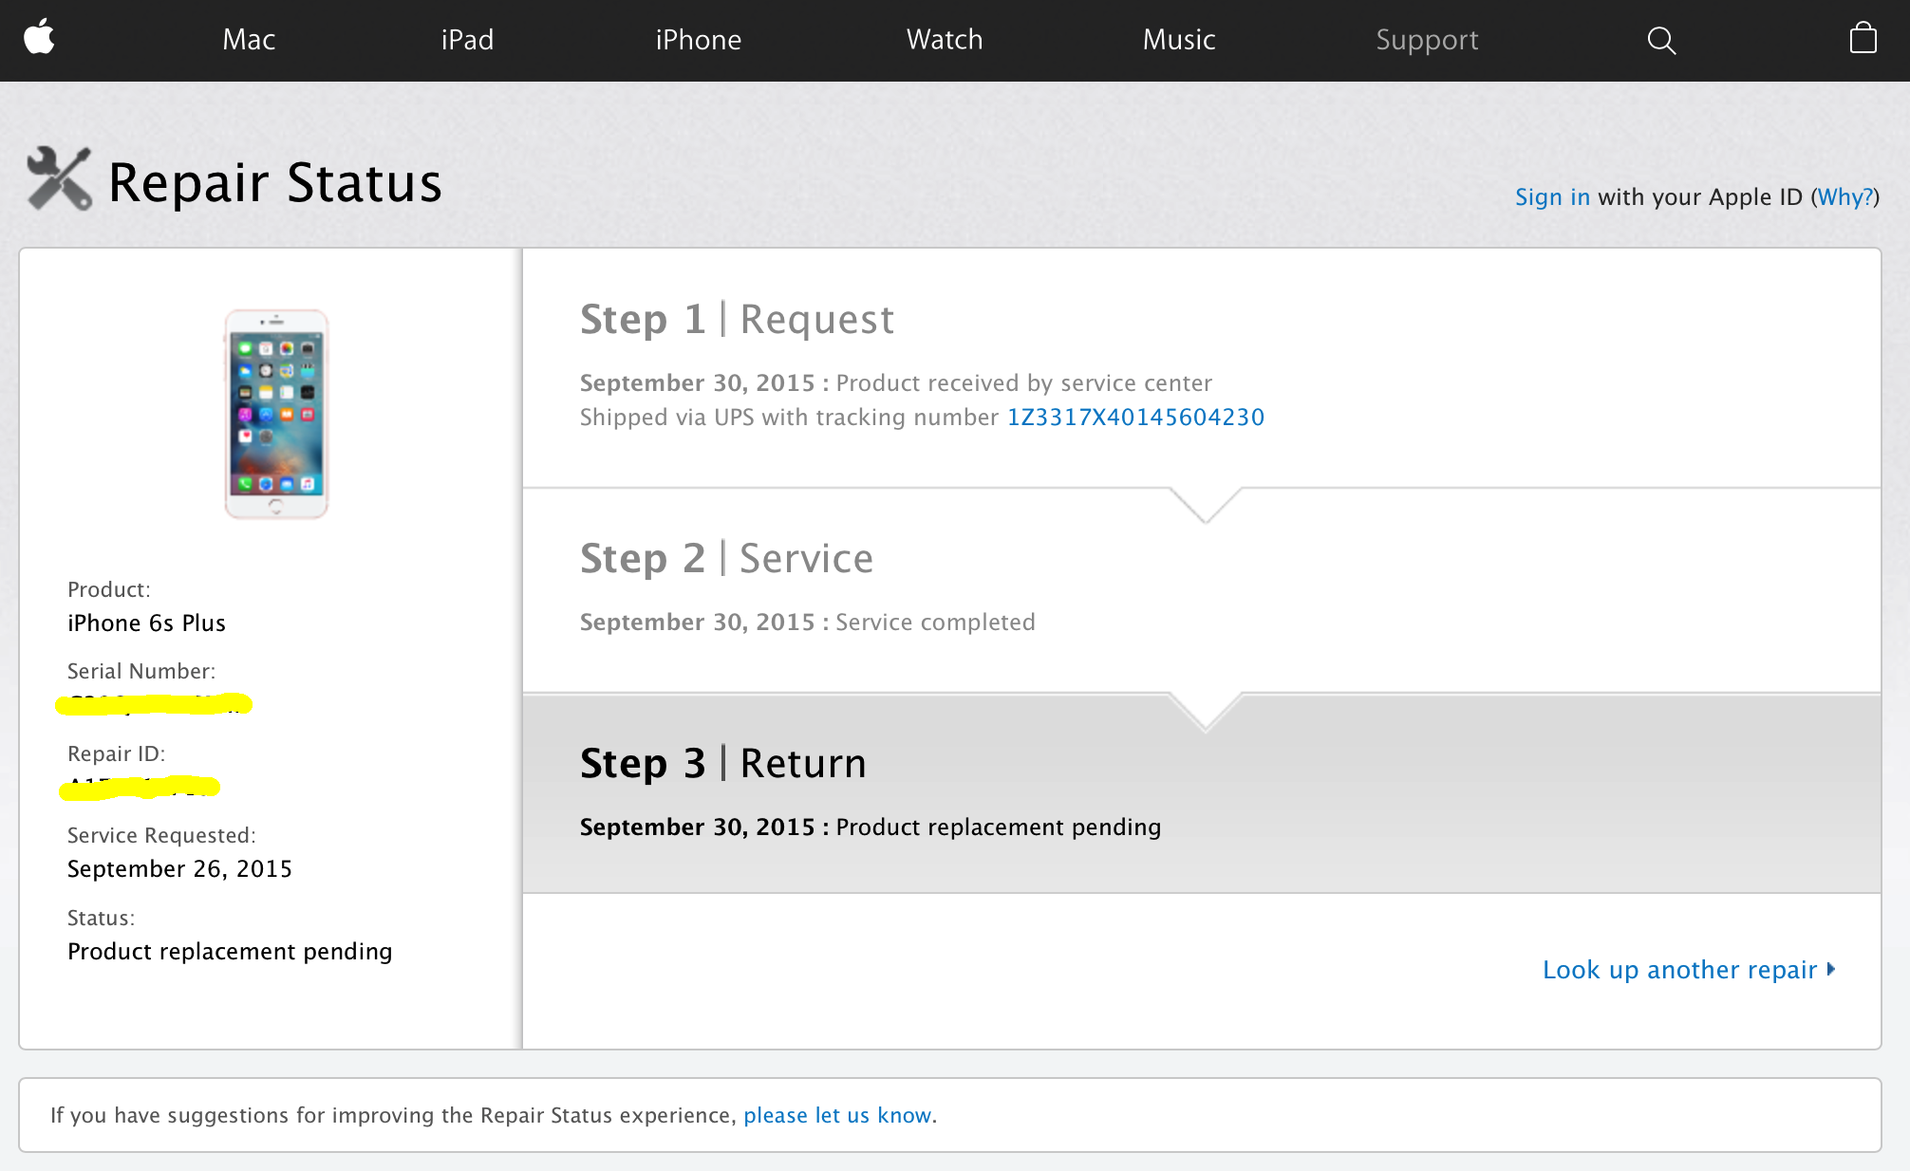Click the iPhone 6s Plus product image

(x=276, y=414)
